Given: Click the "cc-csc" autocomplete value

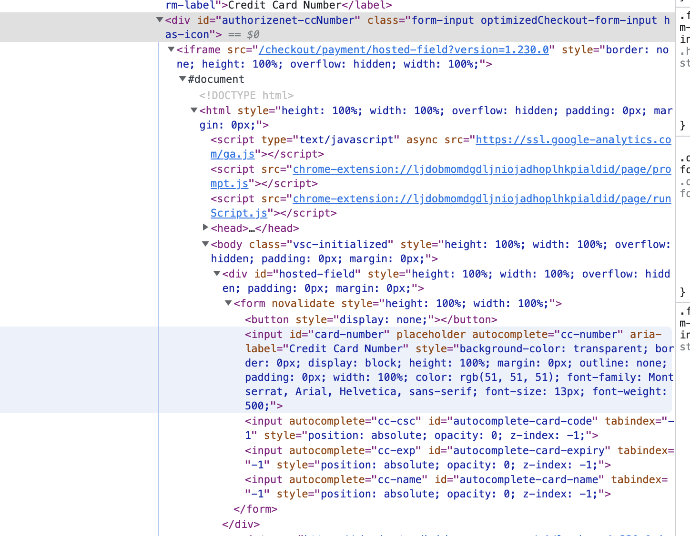Looking at the screenshot, I should (396, 421).
